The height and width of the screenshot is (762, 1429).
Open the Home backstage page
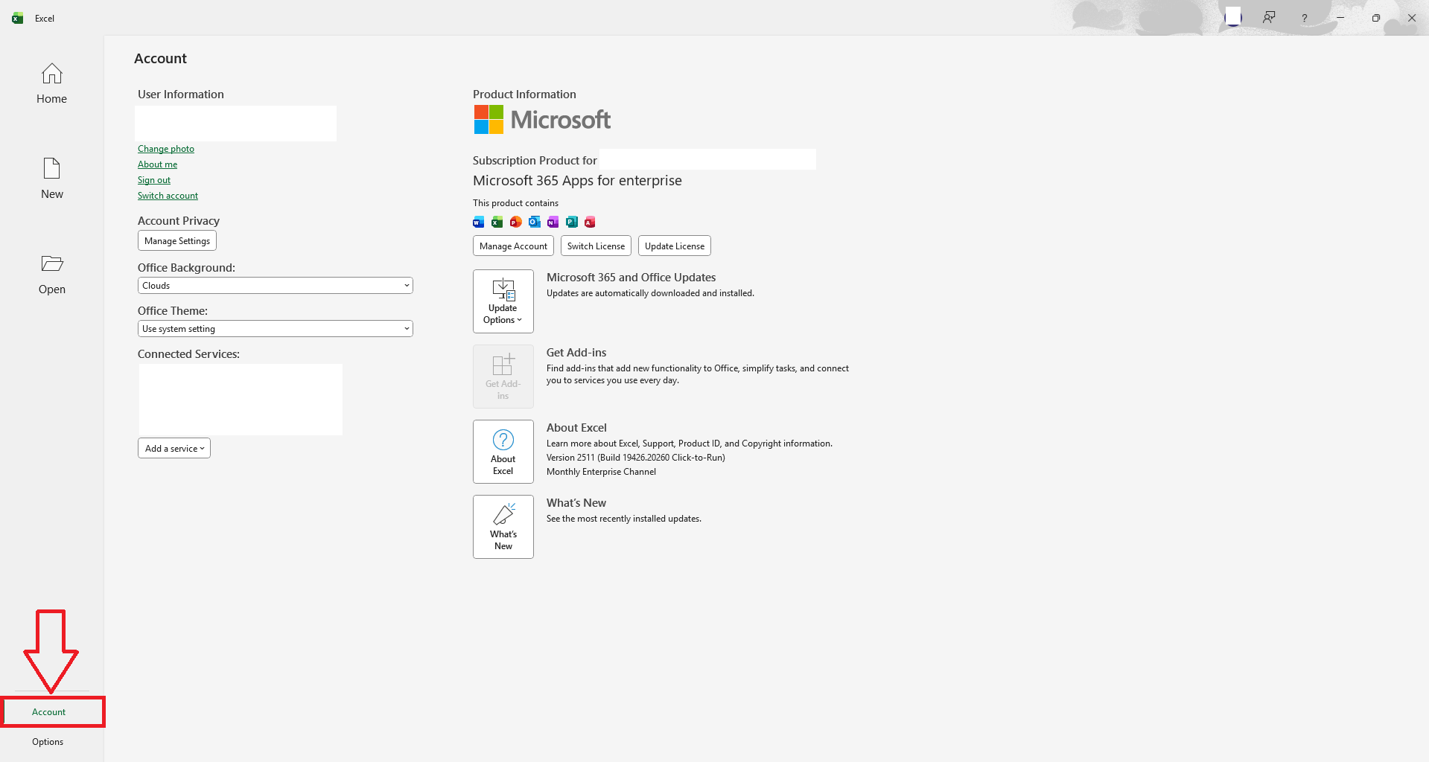tap(51, 83)
